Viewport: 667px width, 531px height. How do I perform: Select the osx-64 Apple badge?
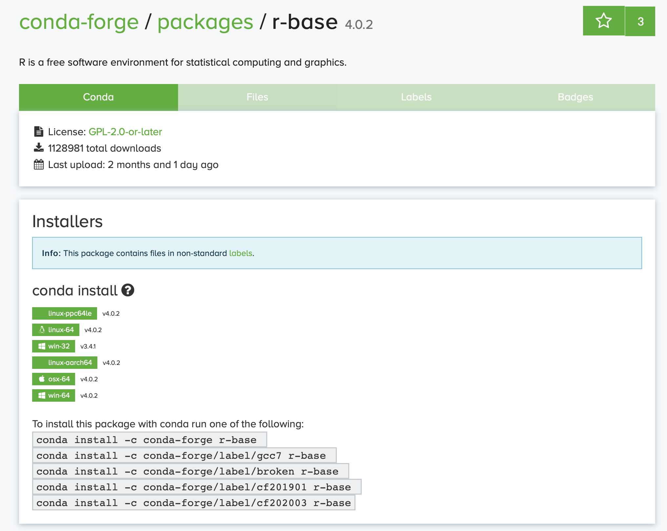tap(54, 379)
